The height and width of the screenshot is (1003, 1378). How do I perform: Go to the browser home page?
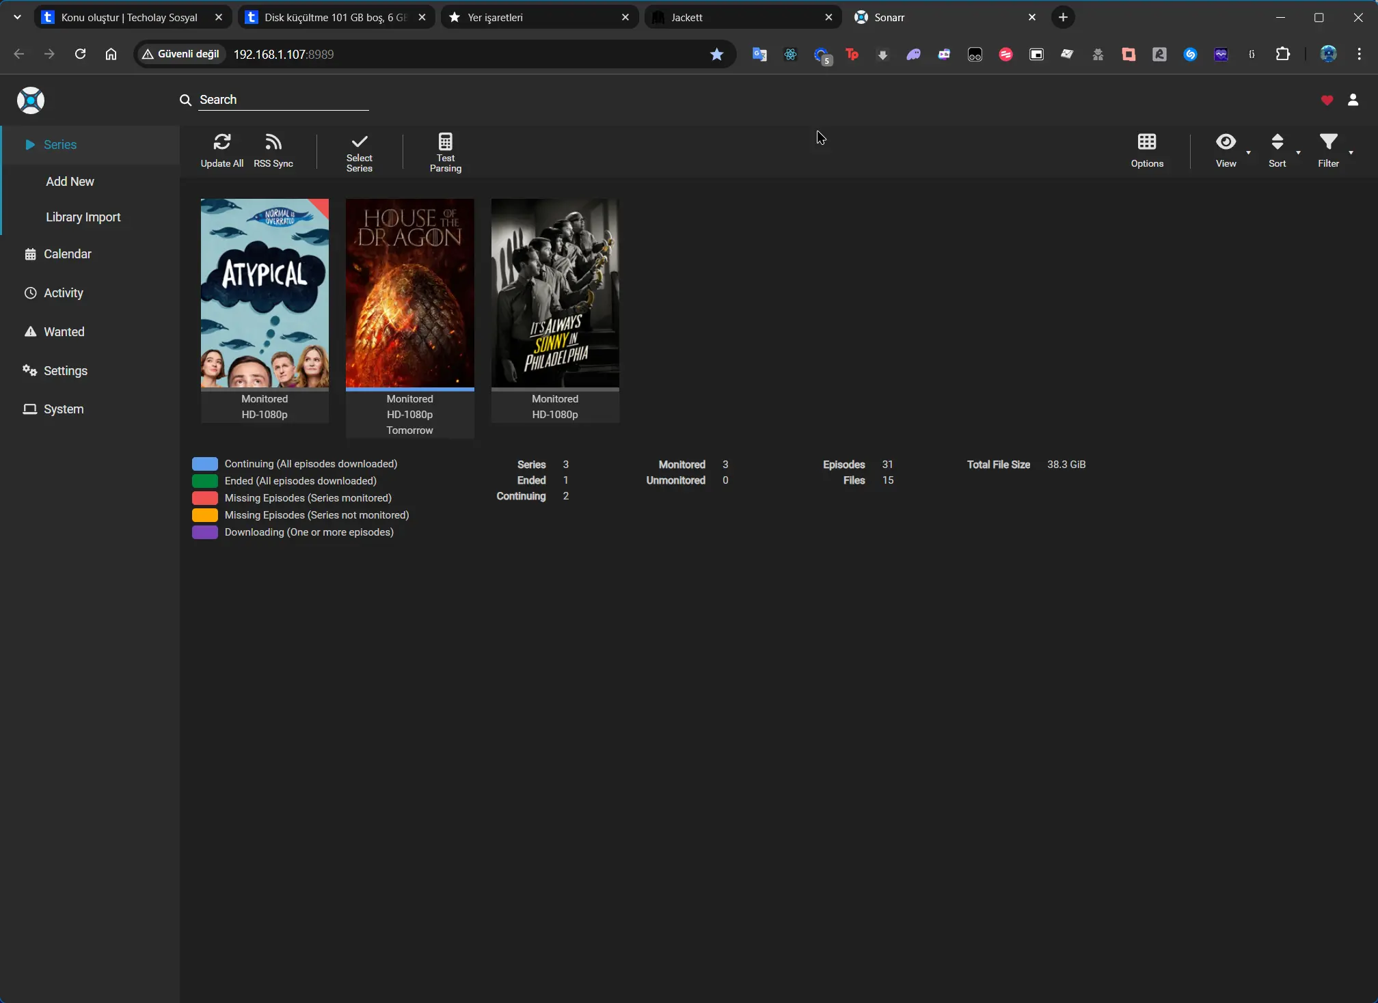tap(111, 54)
